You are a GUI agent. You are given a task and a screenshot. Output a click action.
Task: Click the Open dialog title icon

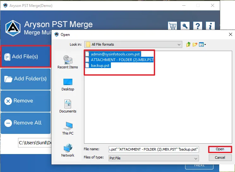click(57, 34)
